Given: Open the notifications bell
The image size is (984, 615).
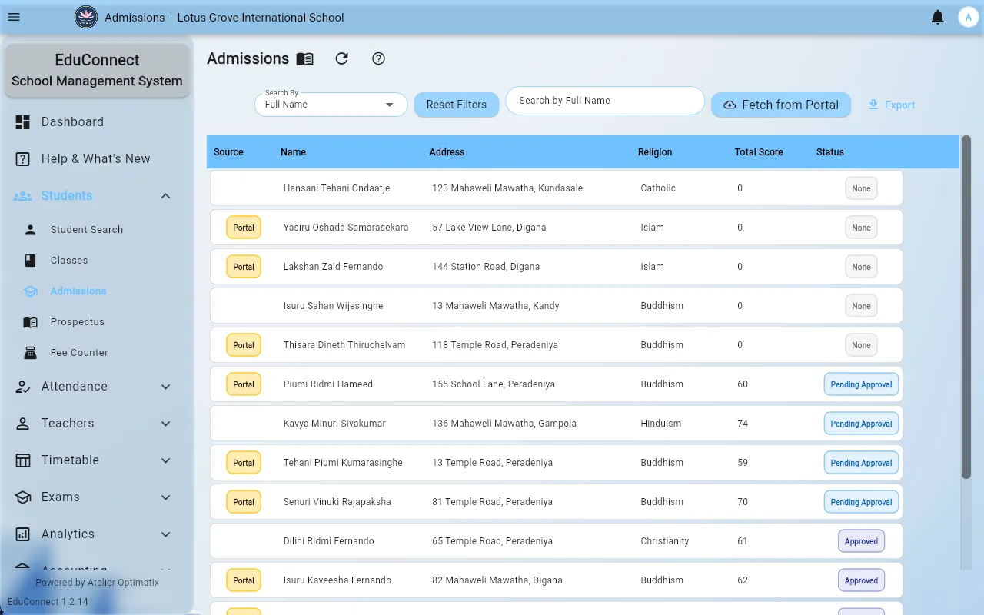Looking at the screenshot, I should (x=938, y=17).
